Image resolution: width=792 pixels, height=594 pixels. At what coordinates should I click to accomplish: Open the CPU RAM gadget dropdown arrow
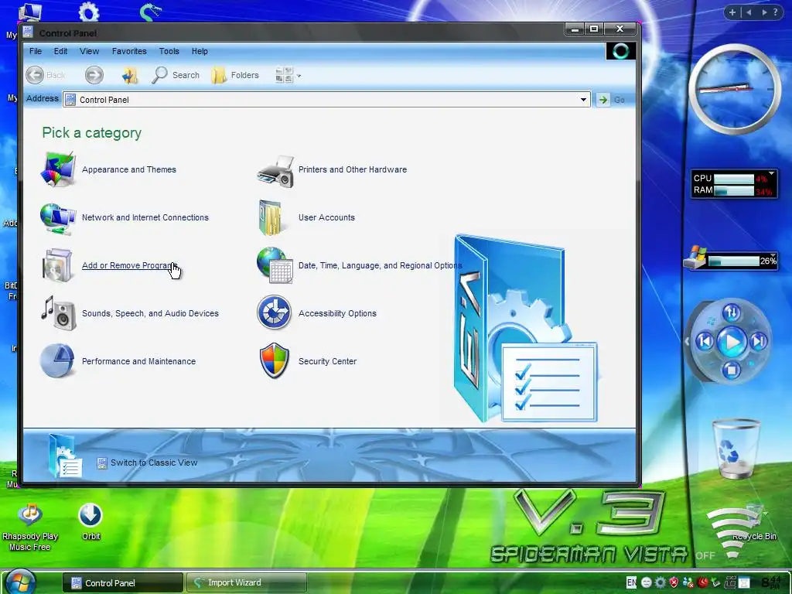pyautogui.click(x=771, y=173)
